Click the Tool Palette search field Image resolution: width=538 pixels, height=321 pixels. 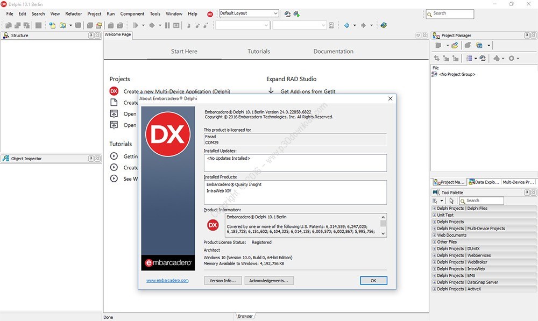pyautogui.click(x=482, y=201)
